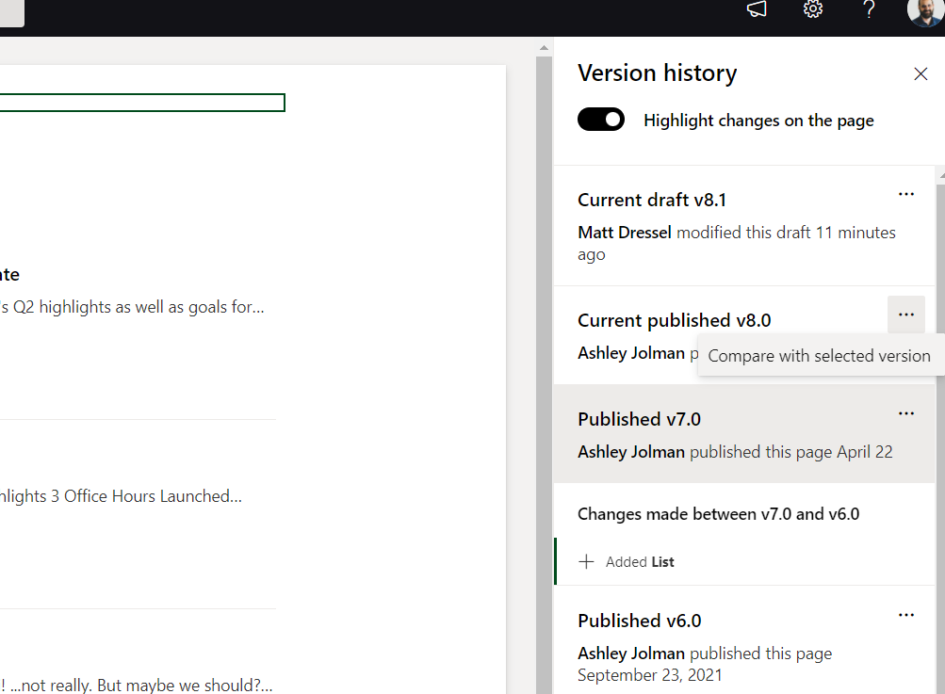Open the settings gear menu
Image resolution: width=945 pixels, height=694 pixels.
(x=813, y=9)
